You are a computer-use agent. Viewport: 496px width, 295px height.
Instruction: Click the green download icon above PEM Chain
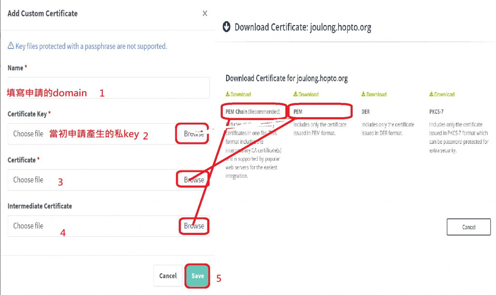pos(228,94)
